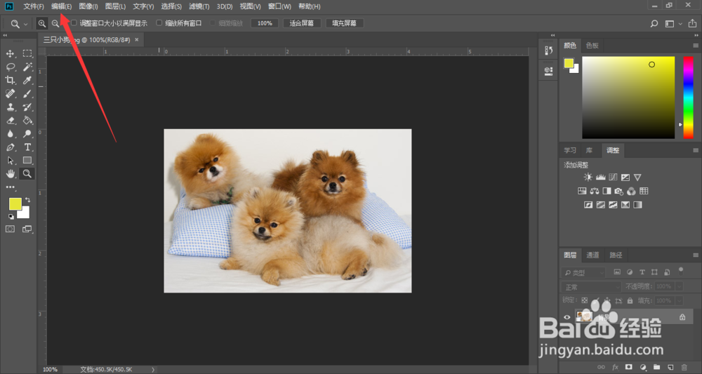Image resolution: width=702 pixels, height=374 pixels.
Task: Open the 图层 panel options menu
Action: pos(696,255)
